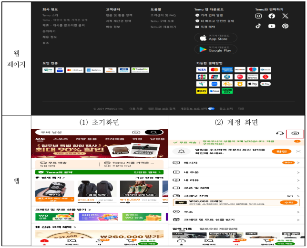Tap the black search button
The height and width of the screenshot is (248, 307).
154,132
